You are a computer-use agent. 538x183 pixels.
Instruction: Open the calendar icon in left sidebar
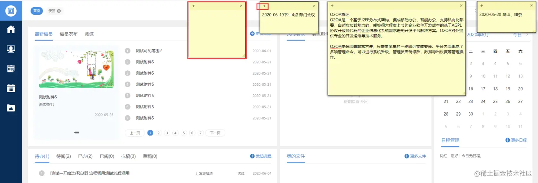click(11, 88)
